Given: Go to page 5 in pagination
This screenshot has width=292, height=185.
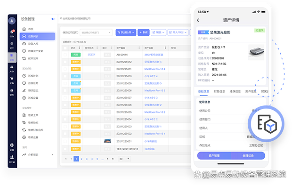Looking at the screenshot, I should [x=97, y=159].
